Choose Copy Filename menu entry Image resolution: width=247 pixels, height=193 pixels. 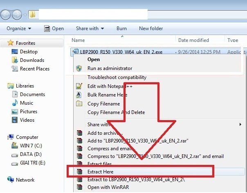(x=103, y=104)
